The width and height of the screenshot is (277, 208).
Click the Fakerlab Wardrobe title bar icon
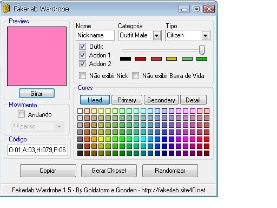coord(6,9)
